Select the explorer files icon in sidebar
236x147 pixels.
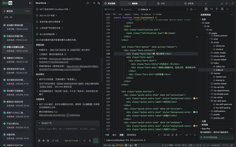[206, 9]
